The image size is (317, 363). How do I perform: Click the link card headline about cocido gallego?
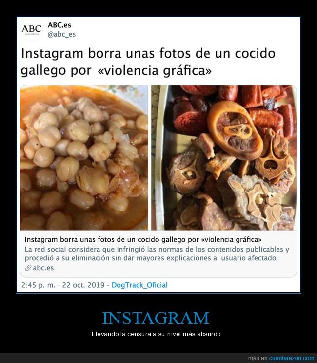(143, 239)
